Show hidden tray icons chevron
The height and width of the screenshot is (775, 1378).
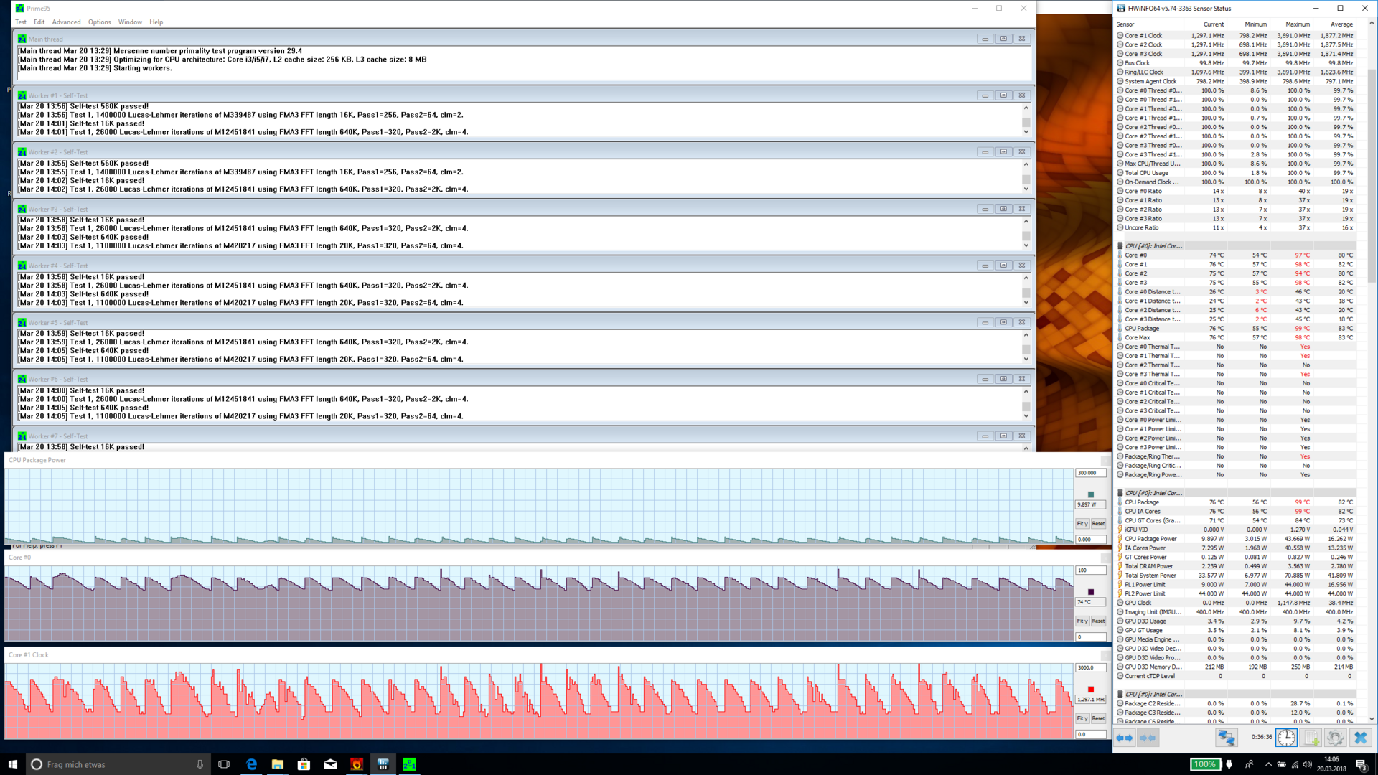point(1268,764)
